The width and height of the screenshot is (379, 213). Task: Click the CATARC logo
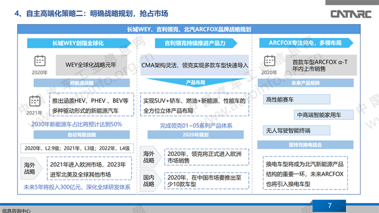coord(351,14)
